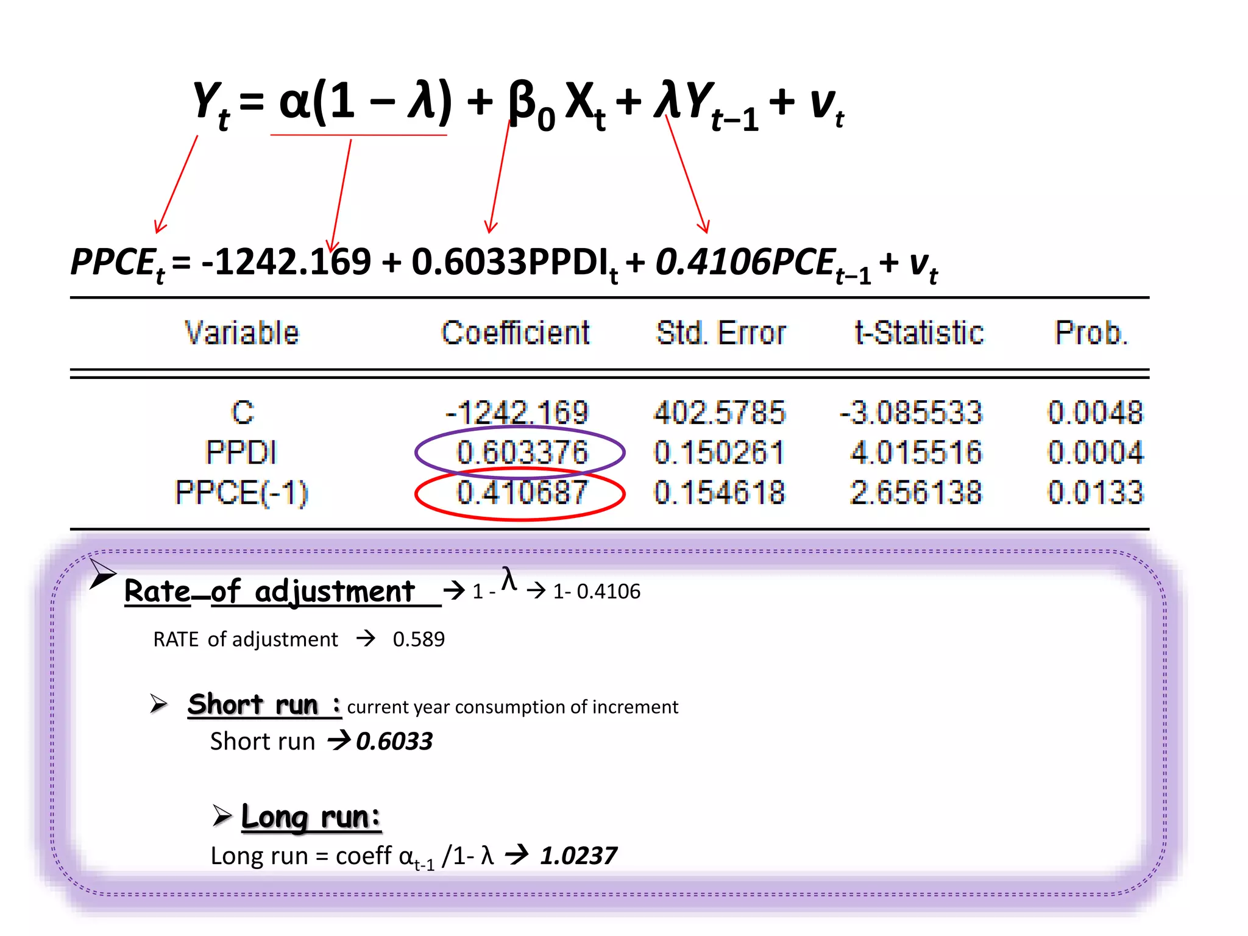Click the '0.6033PPDIt' term in estimated equation
The image size is (1248, 936).
tap(515, 263)
